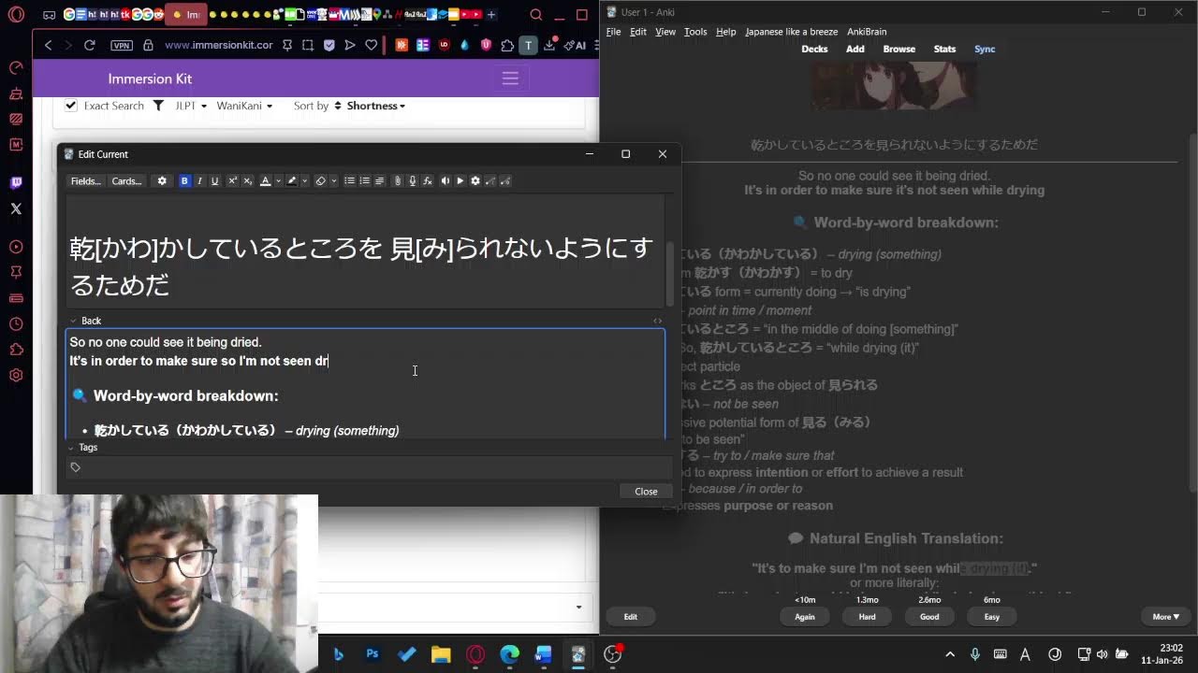Apply superscript in the editor toolbar

coord(232,181)
